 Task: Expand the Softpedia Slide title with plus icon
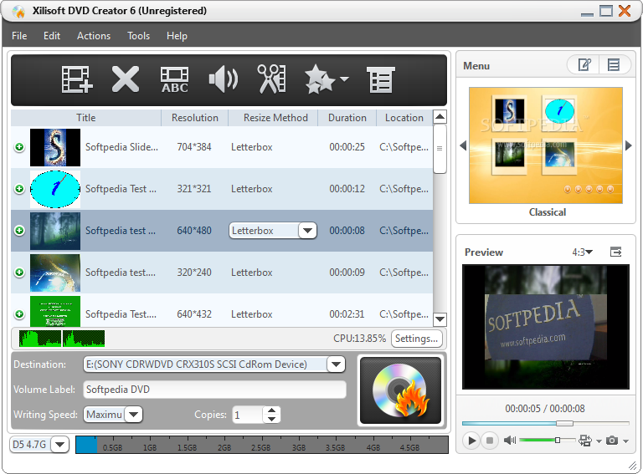click(19, 147)
